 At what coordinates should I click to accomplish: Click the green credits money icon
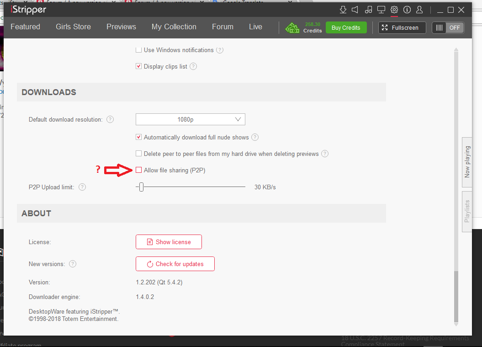(x=292, y=28)
